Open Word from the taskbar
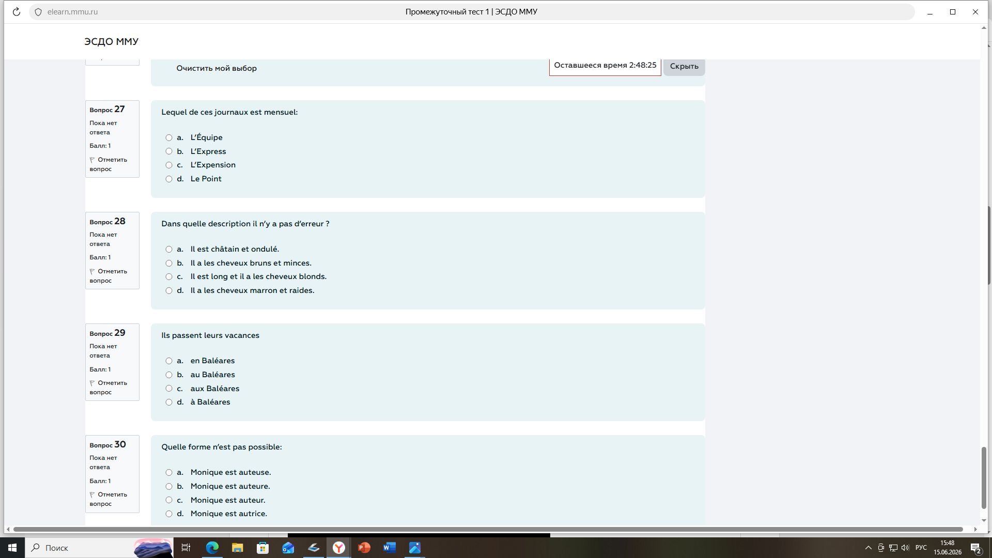 tap(390, 548)
